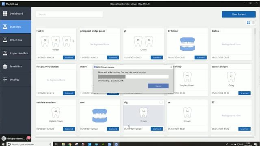The image size is (260, 146).
Task: Click Scanned button on veiniere emsalem card
Action: point(69,129)
